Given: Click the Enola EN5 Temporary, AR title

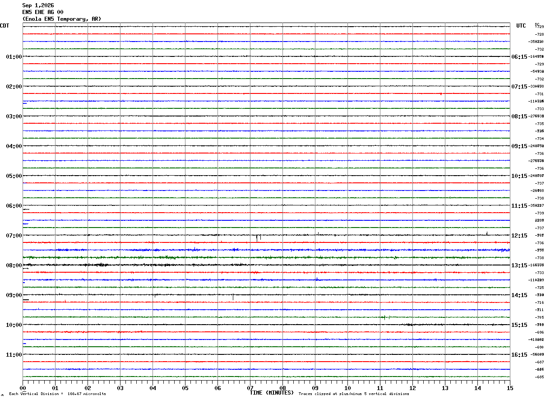Looking at the screenshot, I should [62, 19].
